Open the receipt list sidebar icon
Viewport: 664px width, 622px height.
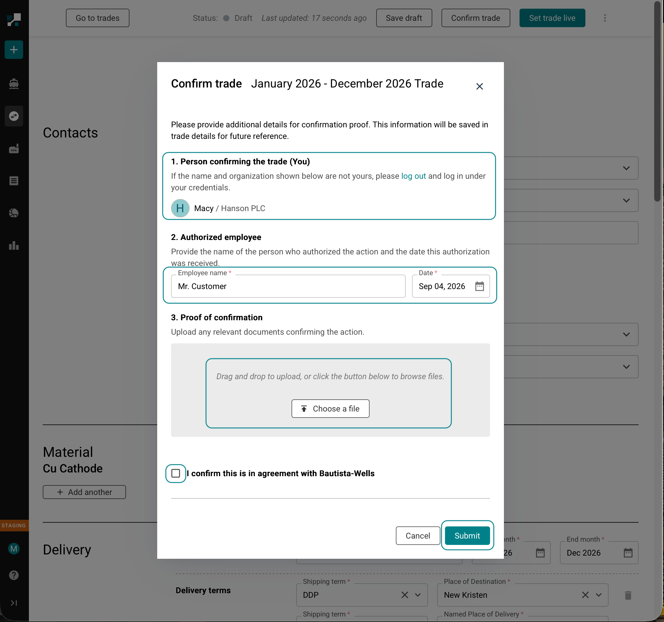point(14,181)
